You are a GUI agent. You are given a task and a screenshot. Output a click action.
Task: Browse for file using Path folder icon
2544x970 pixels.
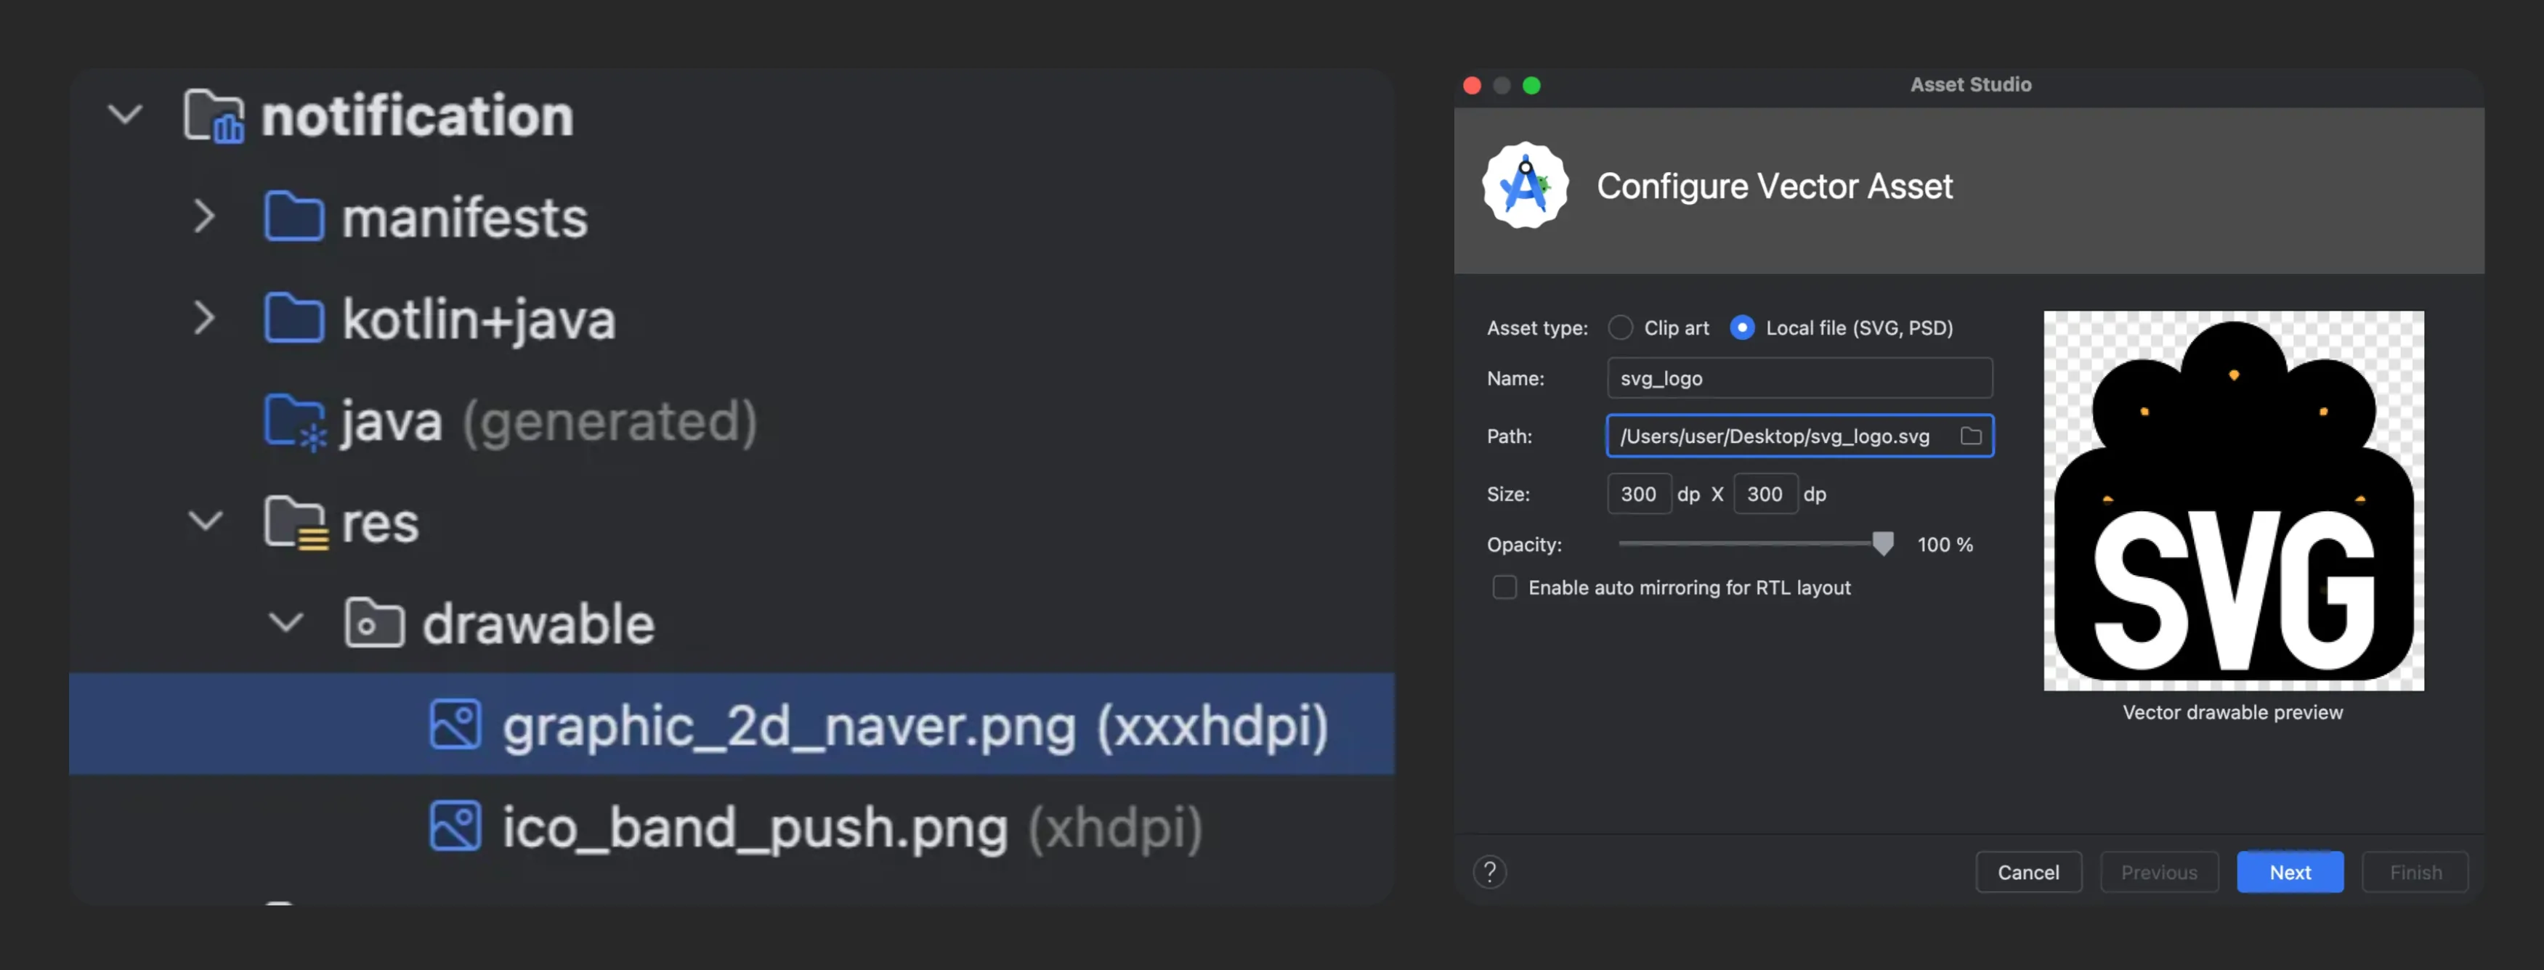(1970, 436)
